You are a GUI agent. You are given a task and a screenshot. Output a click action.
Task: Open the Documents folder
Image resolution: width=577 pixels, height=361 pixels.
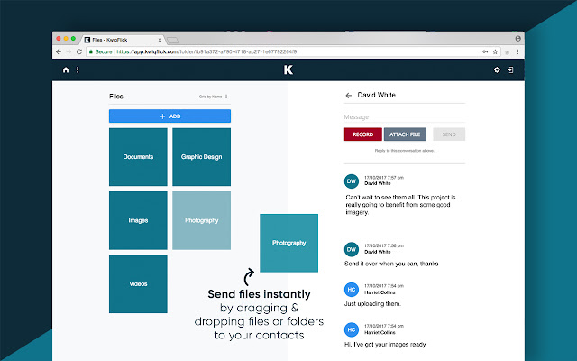(138, 157)
